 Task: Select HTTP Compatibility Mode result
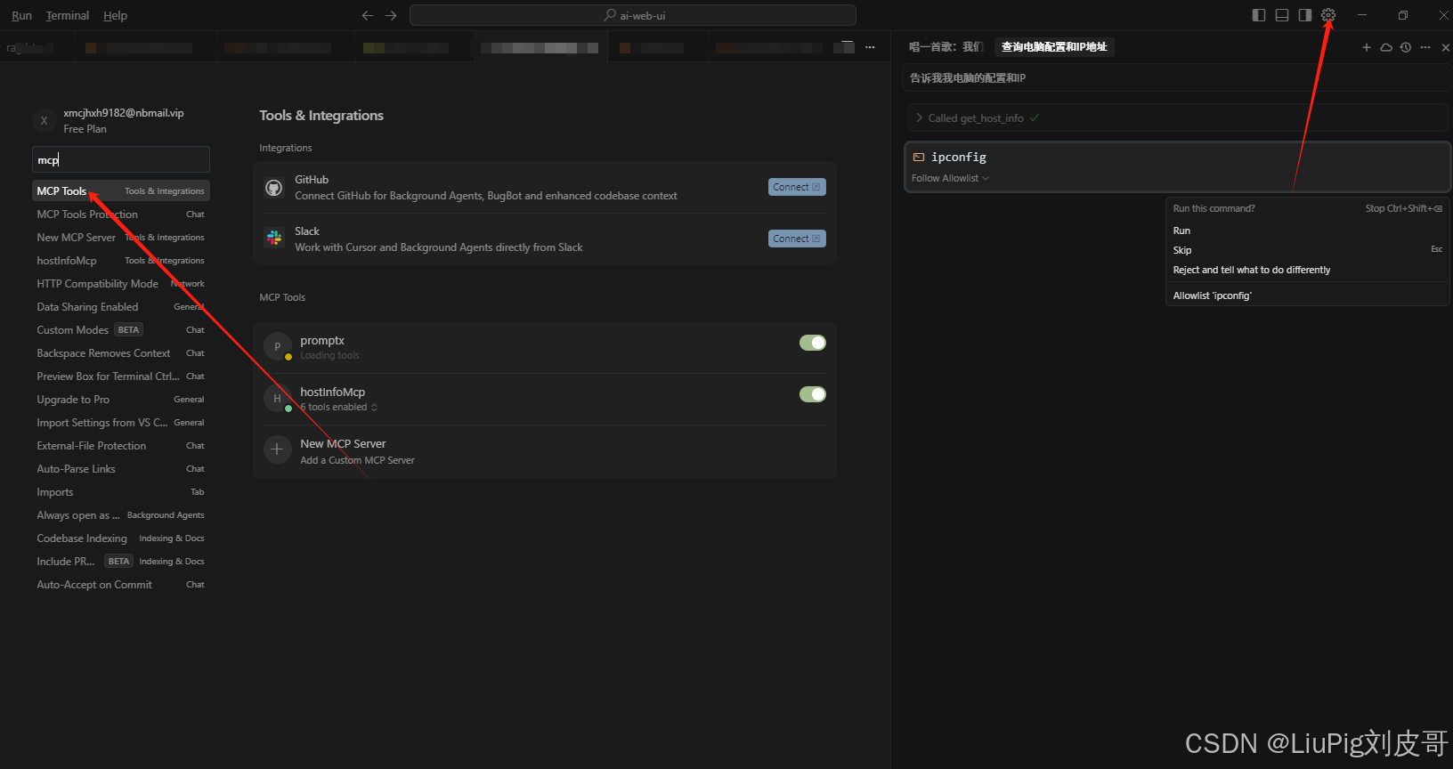(121, 284)
